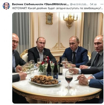Screen dimensions: 104x105
Task: Click the red wine glass in the photo
Action: click(x=69, y=80)
